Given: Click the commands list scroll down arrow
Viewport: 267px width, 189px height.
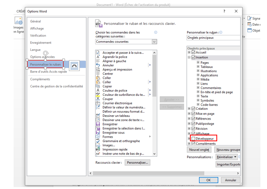Looking at the screenshot, I should tap(154, 154).
